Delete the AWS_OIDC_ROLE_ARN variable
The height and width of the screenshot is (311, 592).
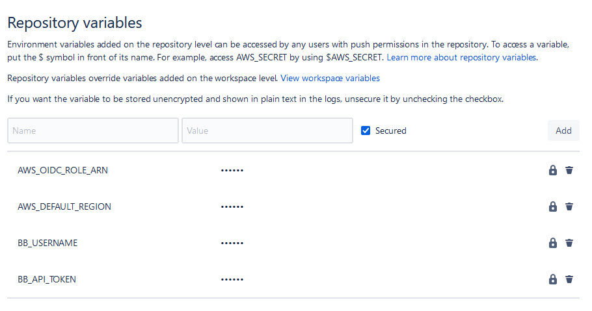569,170
